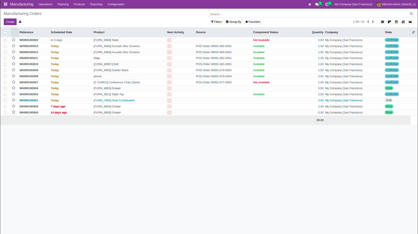The height and width of the screenshot is (234, 418).
Task: Star the WH/MO/00005 order as favorite
Action: pos(14,112)
